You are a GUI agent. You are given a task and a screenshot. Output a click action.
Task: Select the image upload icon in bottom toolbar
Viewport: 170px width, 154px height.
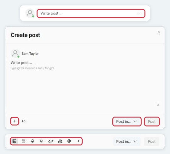click(x=14, y=141)
